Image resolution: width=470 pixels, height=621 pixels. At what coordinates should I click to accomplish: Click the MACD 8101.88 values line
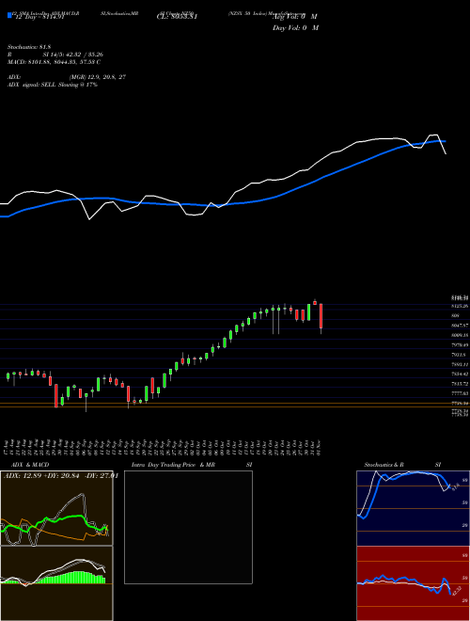tap(54, 62)
